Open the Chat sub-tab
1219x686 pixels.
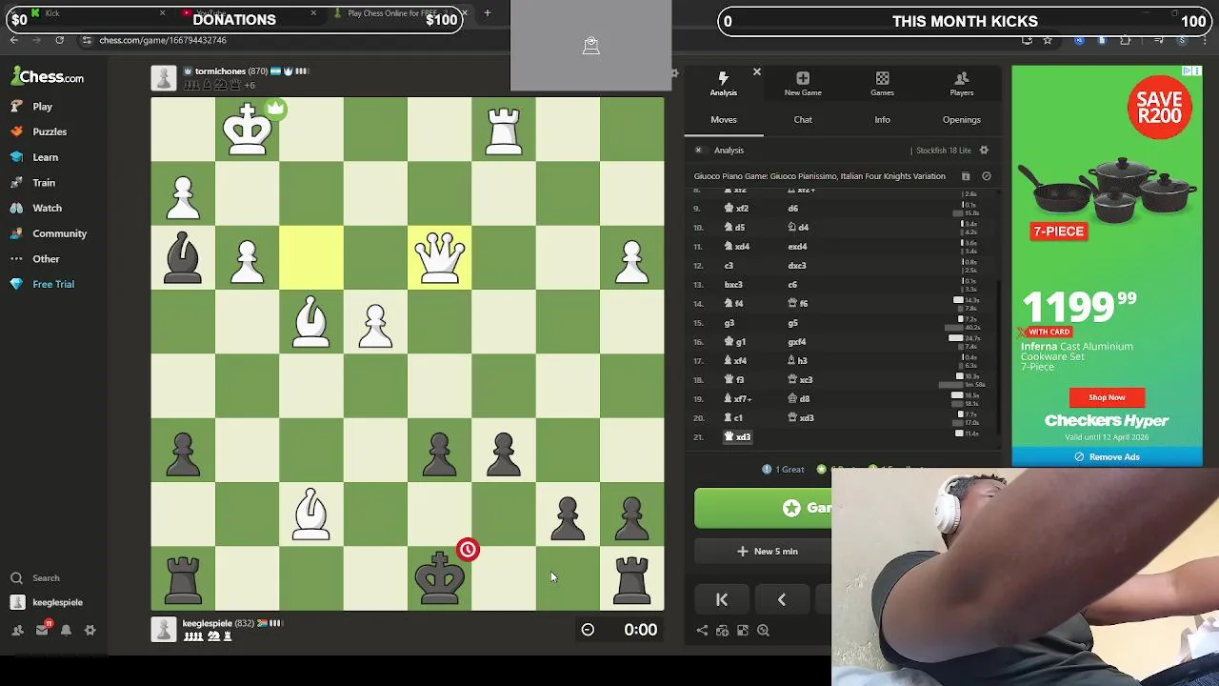(803, 120)
